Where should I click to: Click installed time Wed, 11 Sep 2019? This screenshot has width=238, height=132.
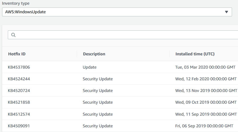click(x=206, y=114)
